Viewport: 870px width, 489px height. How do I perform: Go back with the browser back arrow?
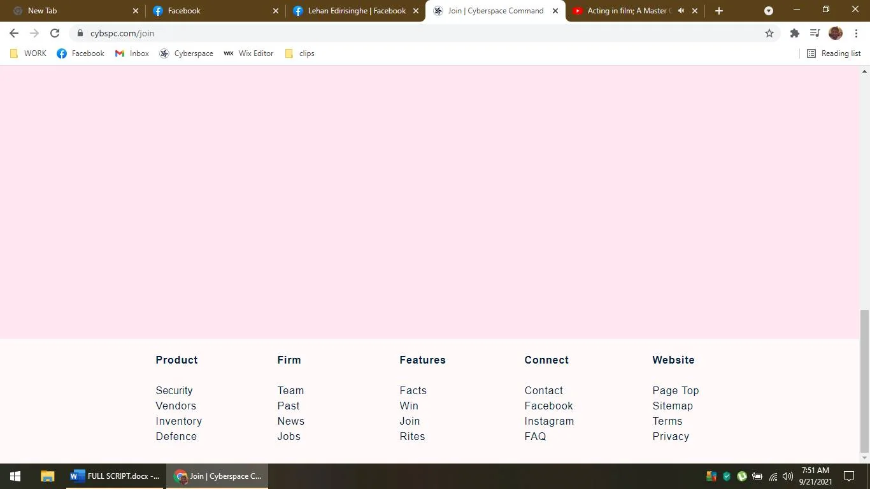click(14, 33)
